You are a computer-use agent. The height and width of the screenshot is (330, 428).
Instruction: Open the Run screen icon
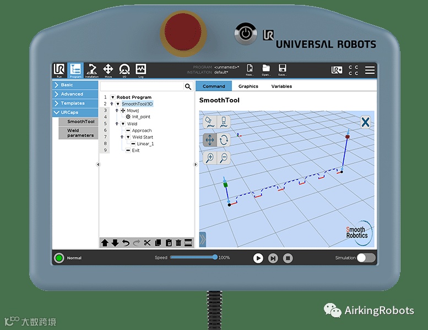pyautogui.click(x=59, y=70)
